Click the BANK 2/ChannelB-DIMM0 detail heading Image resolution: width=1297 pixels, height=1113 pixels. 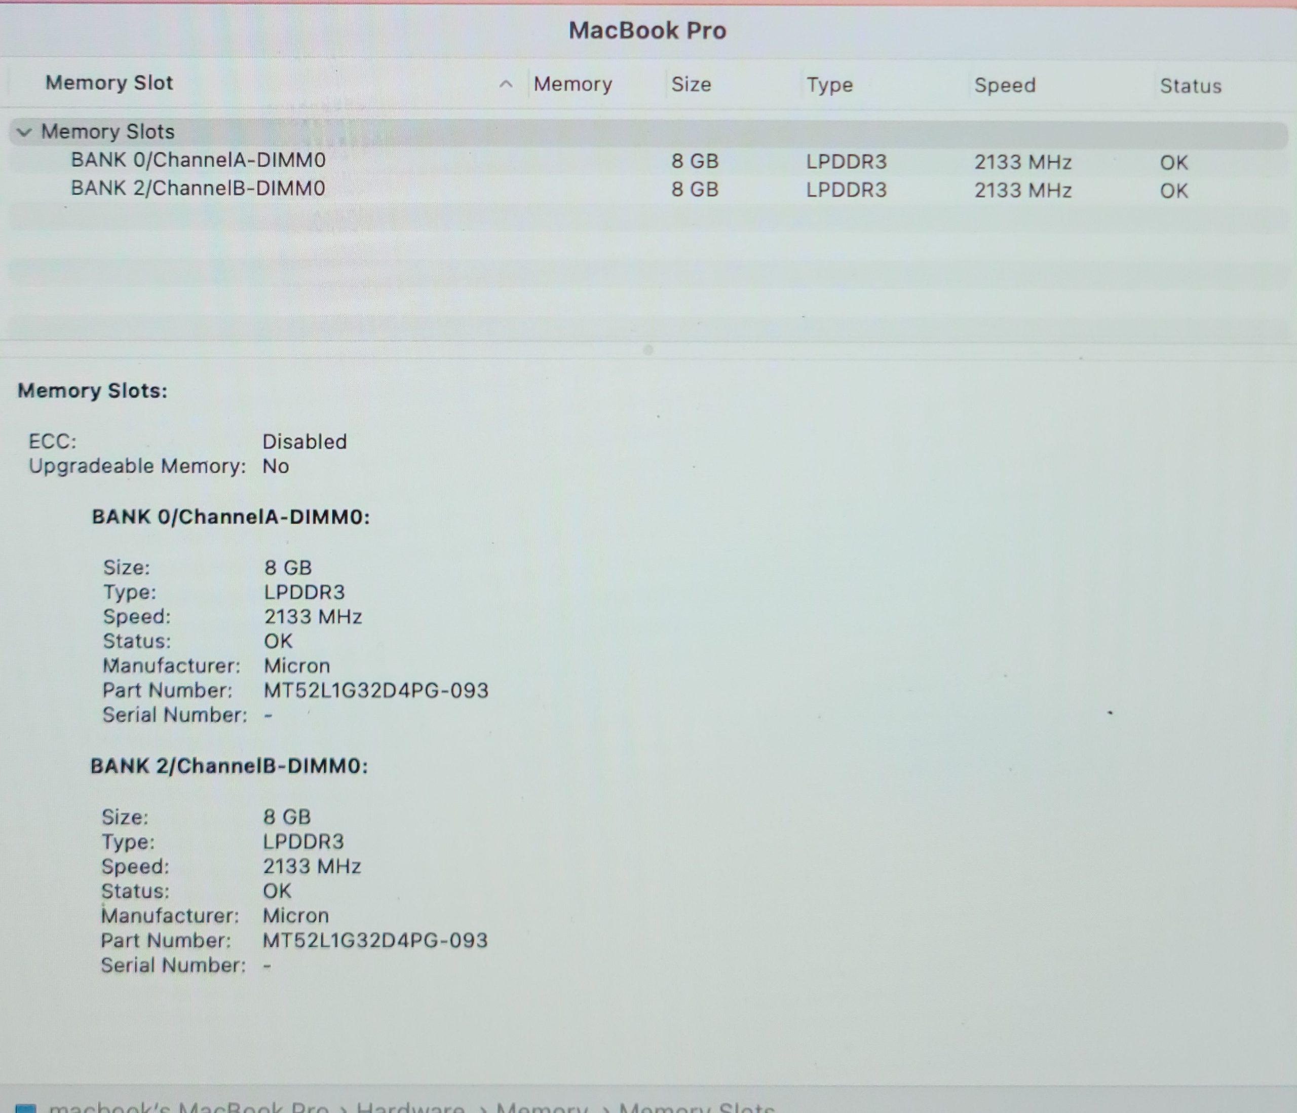(229, 766)
